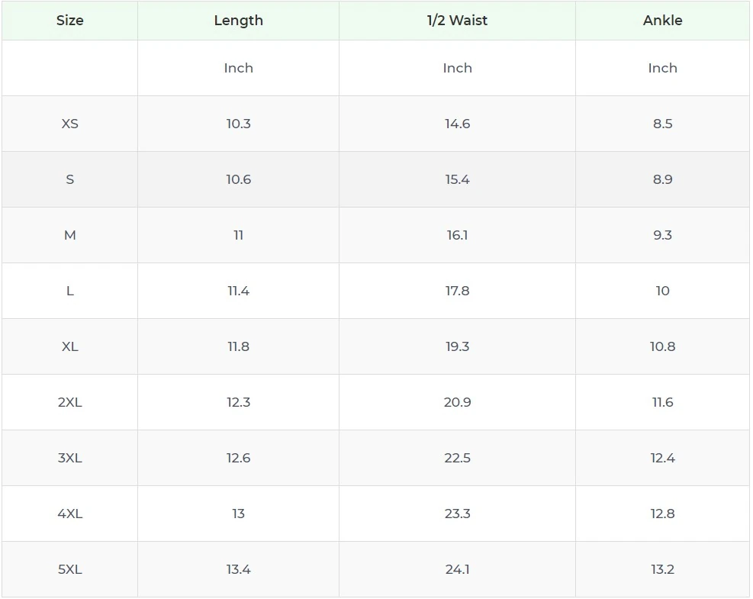The image size is (753, 599).
Task: Select the S size row label
Action: pyautogui.click(x=69, y=179)
